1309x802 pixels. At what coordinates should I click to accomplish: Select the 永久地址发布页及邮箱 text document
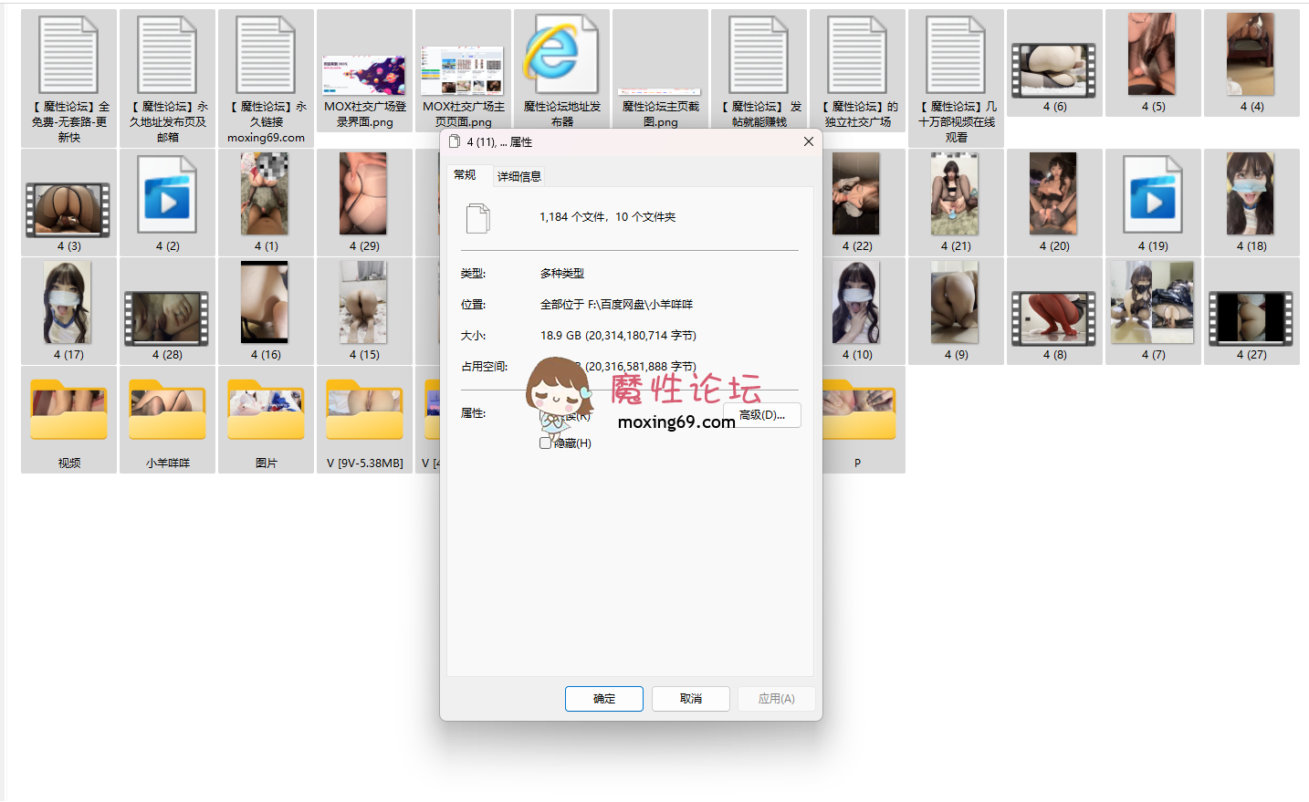point(167,57)
